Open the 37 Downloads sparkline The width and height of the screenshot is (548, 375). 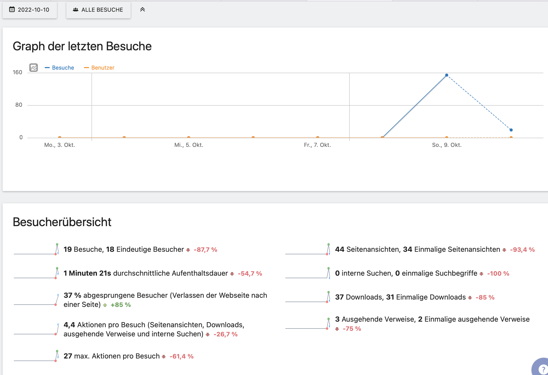tap(308, 297)
